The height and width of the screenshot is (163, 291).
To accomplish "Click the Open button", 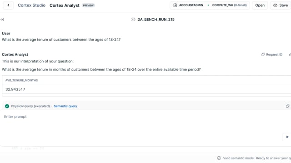I will pos(260,5).
